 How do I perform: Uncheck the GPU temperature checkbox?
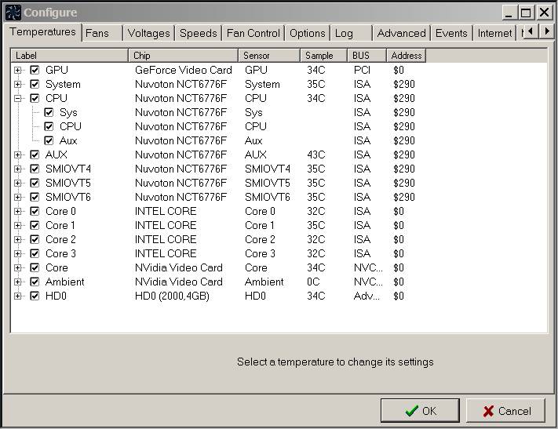(x=35, y=71)
